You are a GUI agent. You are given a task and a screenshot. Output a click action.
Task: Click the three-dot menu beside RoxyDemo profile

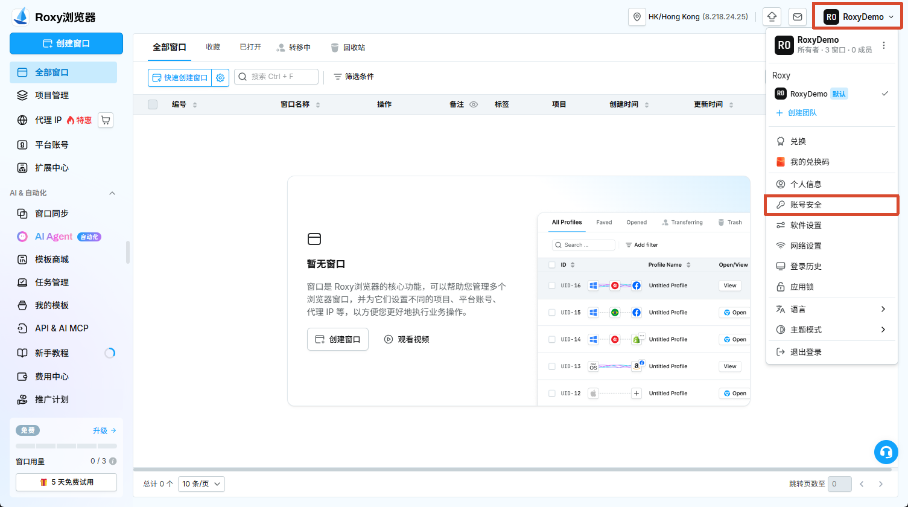click(x=884, y=45)
